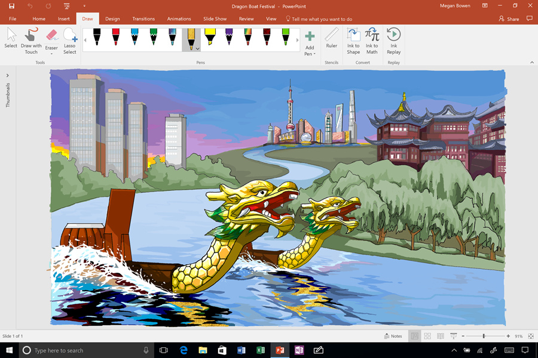
Task: Show the Notes pane
Action: (x=393, y=336)
